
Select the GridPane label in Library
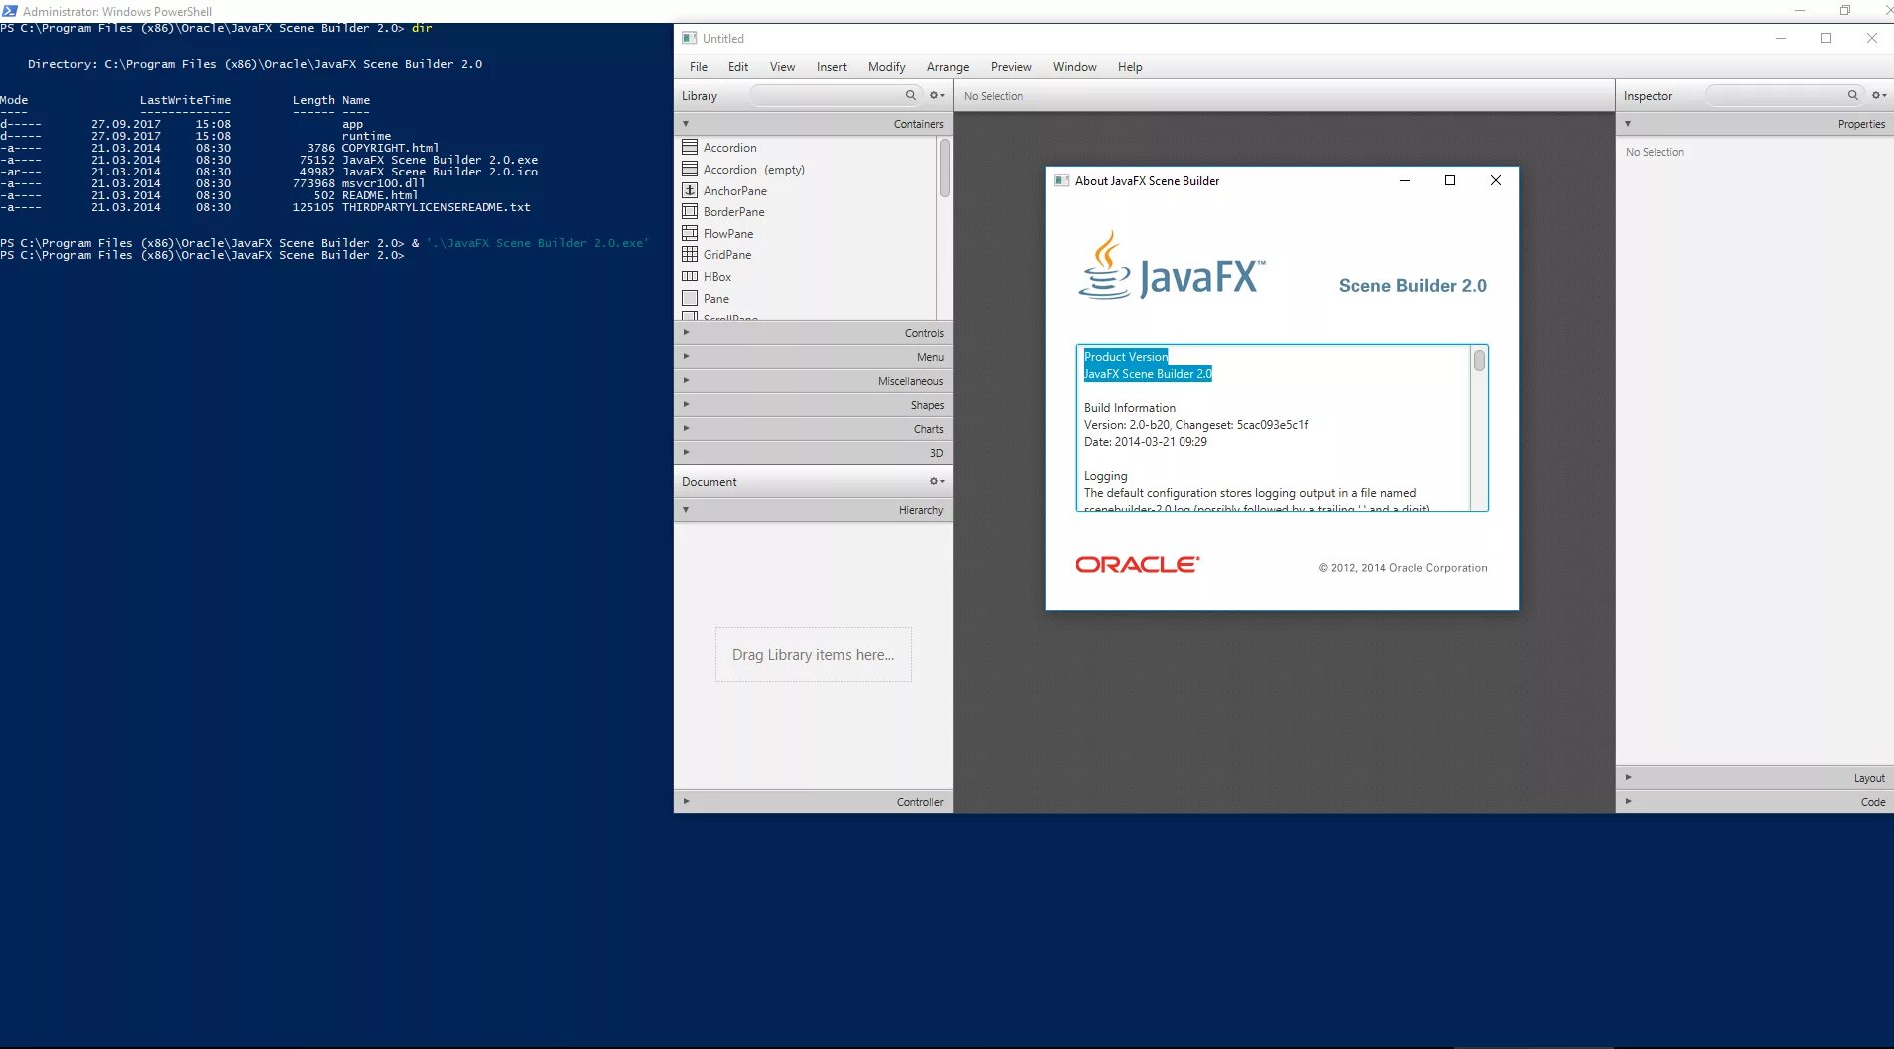click(727, 255)
